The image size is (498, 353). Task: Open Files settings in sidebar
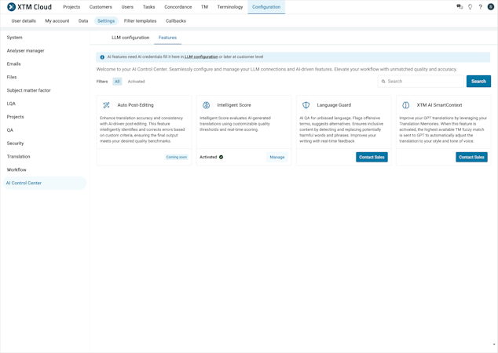[12, 77]
